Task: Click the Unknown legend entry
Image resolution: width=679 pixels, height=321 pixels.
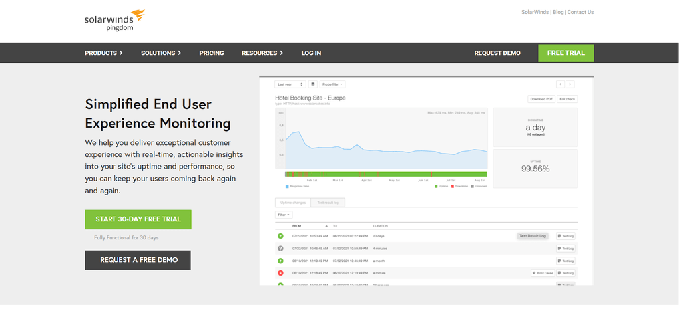Action: pos(479,187)
